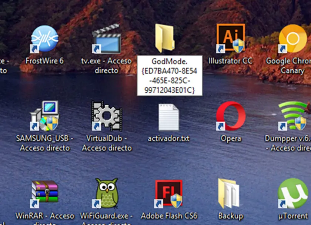Click the red Opera browser icon
Viewport: 311px width, 225px height.
(231, 116)
